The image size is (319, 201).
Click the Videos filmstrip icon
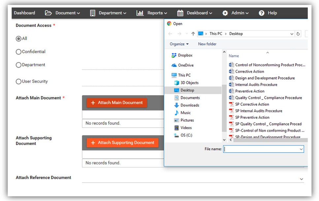(x=176, y=128)
